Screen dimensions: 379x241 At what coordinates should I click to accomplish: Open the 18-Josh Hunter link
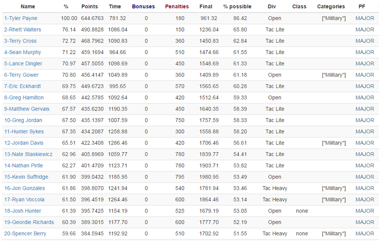coord(23,211)
